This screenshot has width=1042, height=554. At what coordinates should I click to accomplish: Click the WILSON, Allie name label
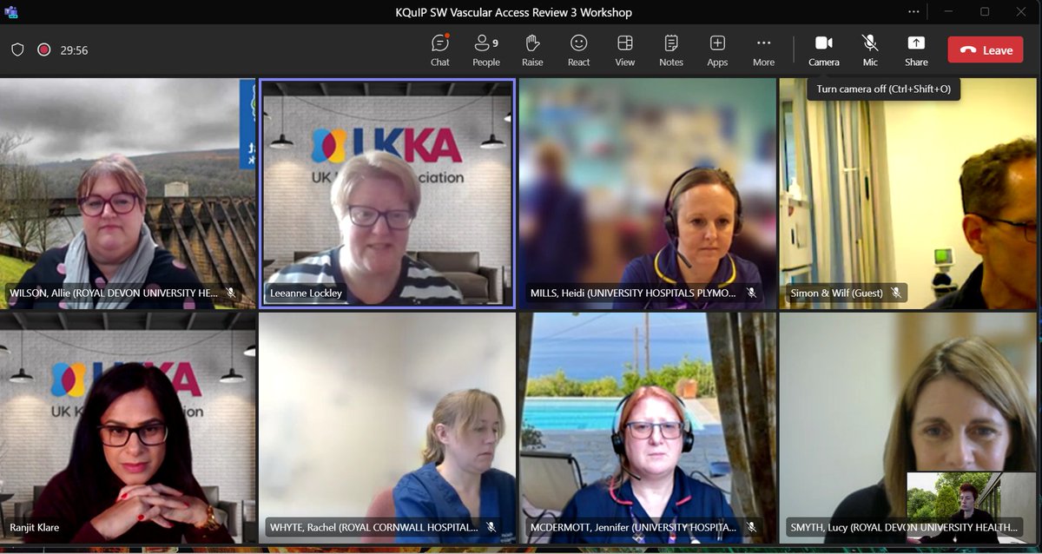point(114,293)
